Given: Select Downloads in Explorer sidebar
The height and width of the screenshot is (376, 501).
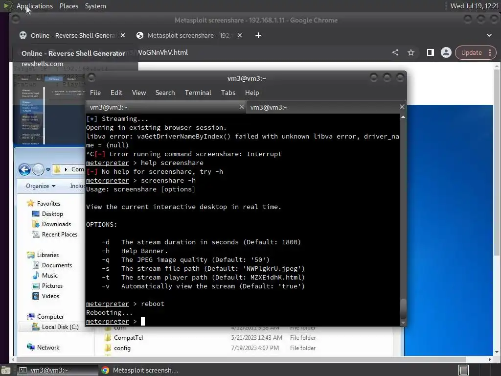Looking at the screenshot, I should (x=51, y=224).
